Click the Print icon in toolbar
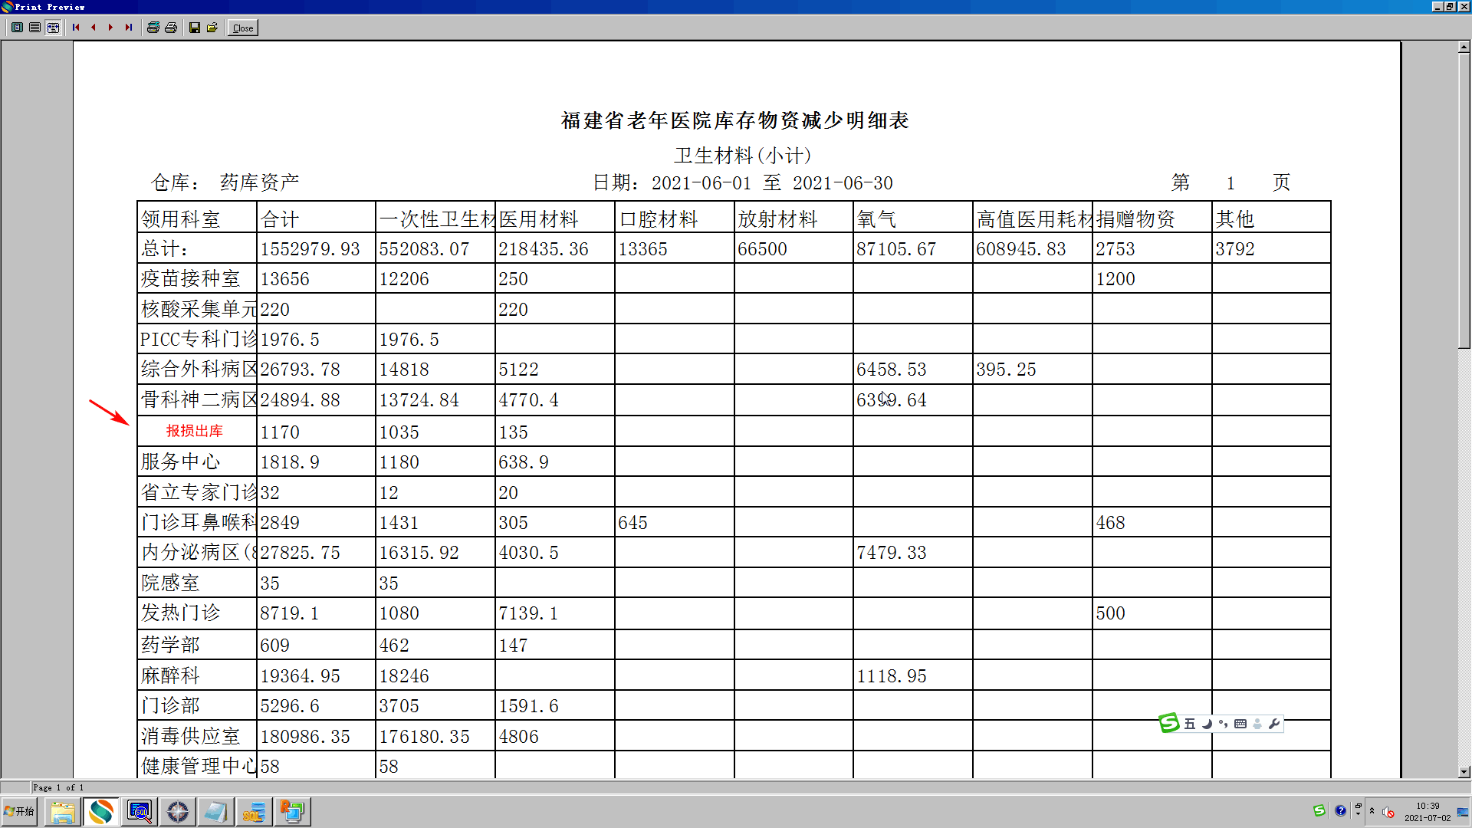Screen dimensions: 1472x828 pos(171,28)
